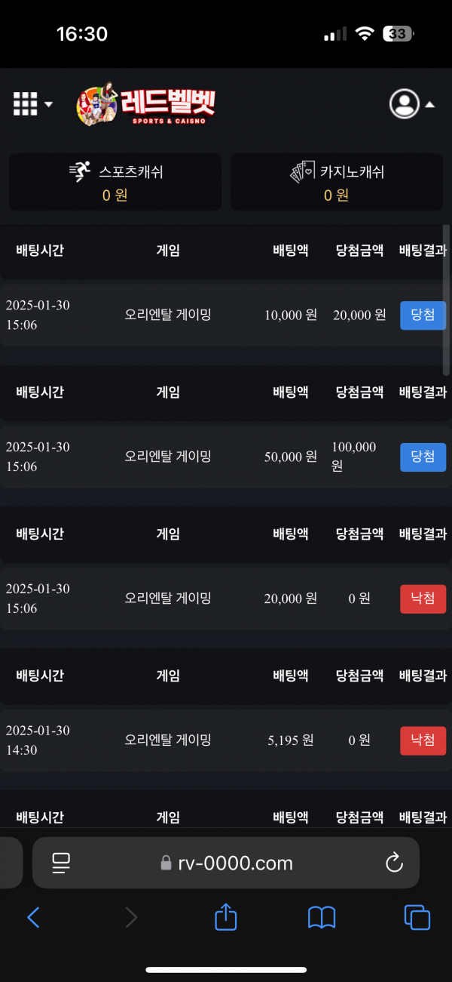452x982 pixels.
Task: Tap 당첨 badge for 10,000 원 bet
Action: point(423,316)
